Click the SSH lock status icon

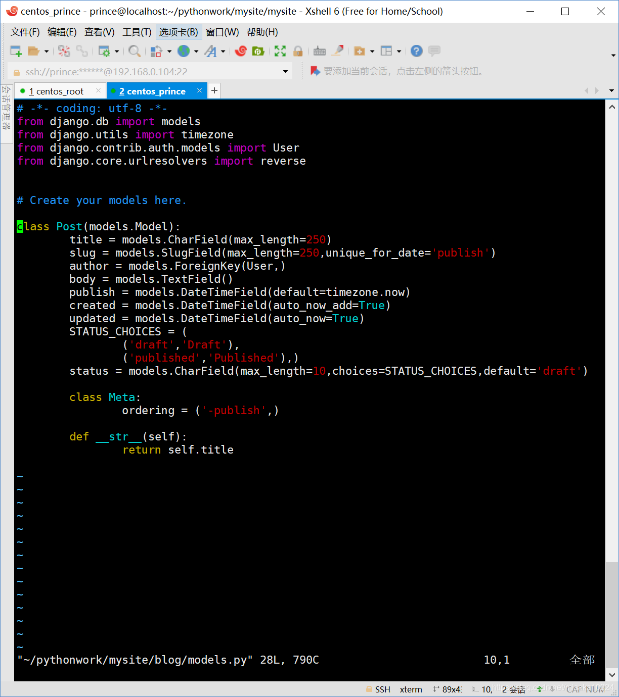369,689
